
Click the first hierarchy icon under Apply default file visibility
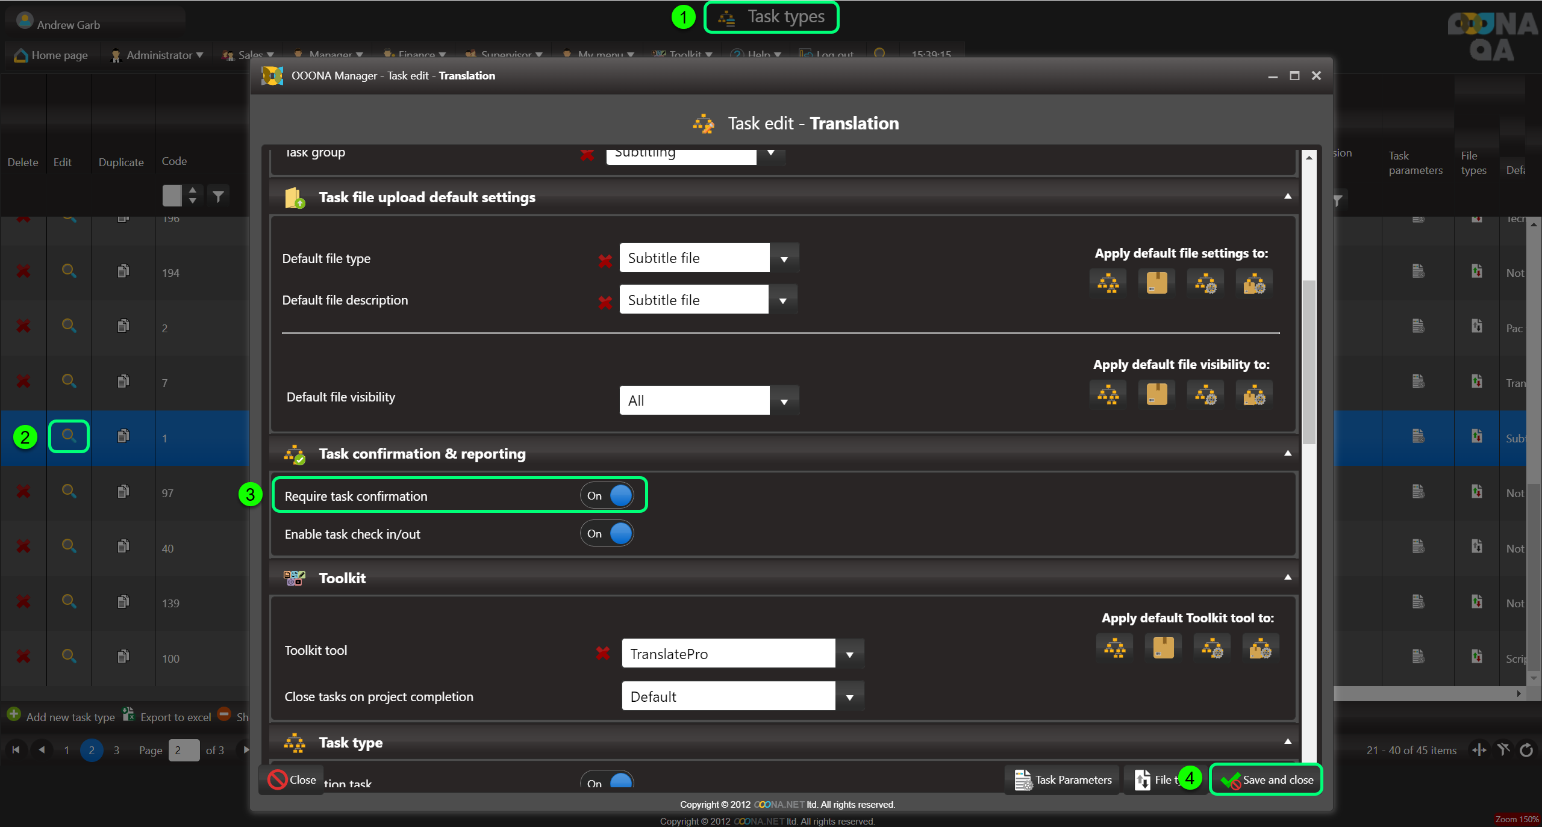click(1108, 395)
